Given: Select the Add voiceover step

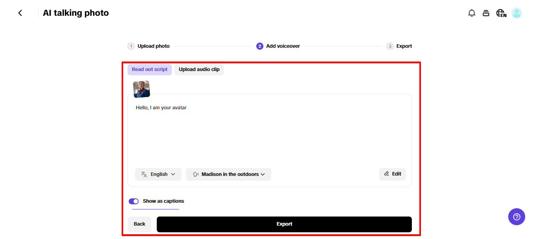Looking at the screenshot, I should [x=278, y=46].
